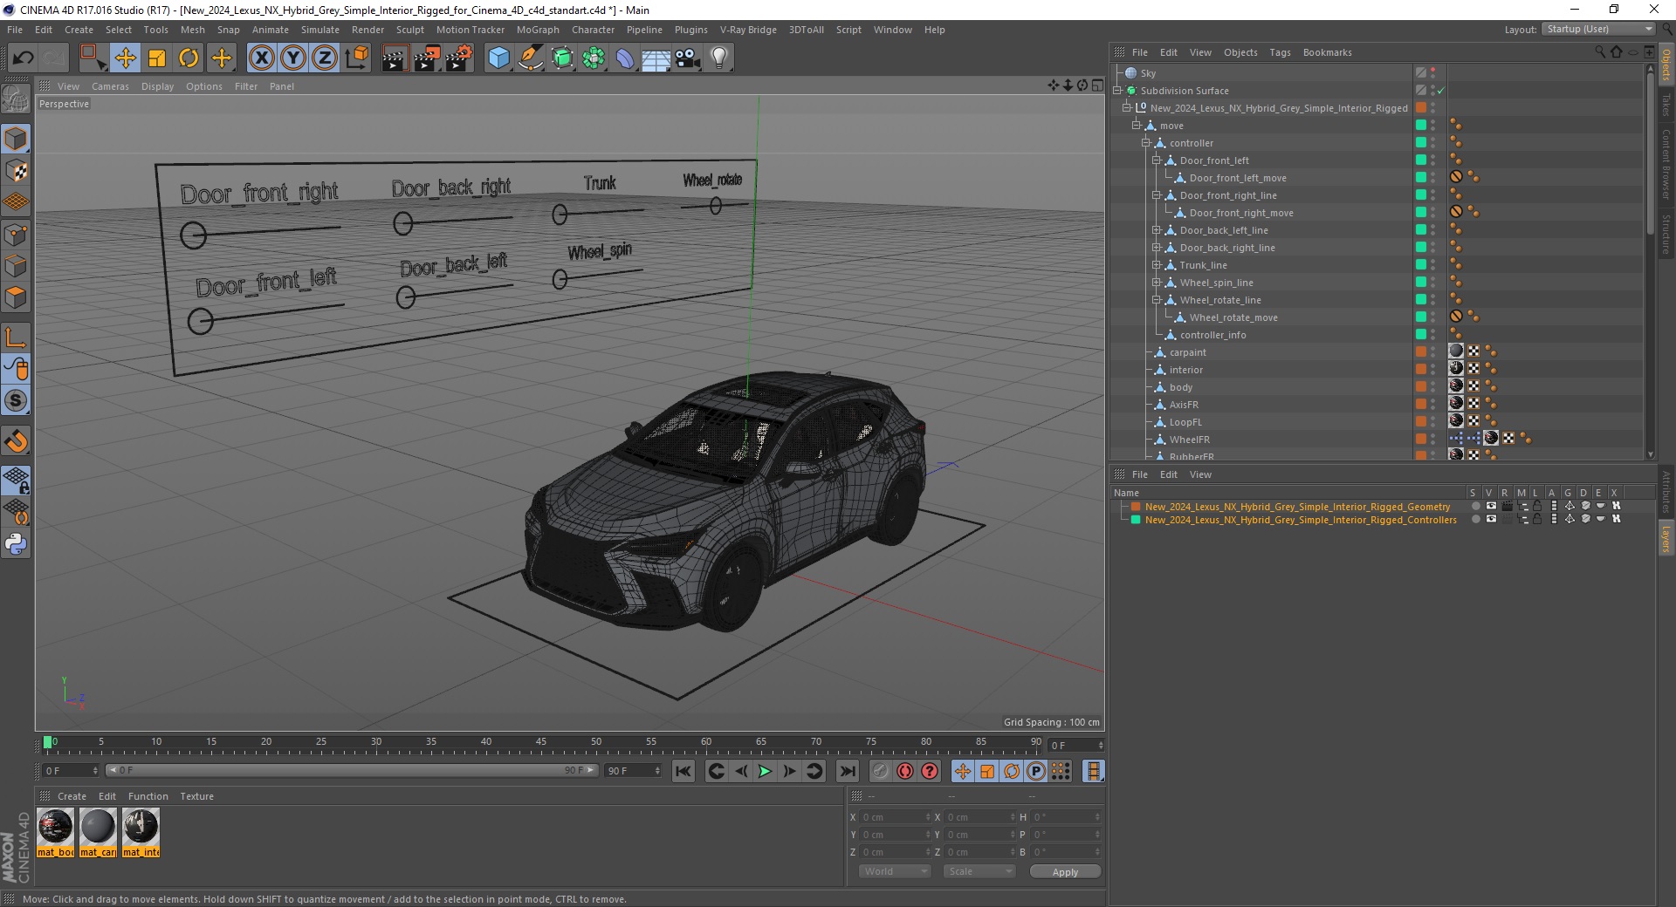This screenshot has height=907, width=1676.
Task: Click the Apply button
Action: pyautogui.click(x=1065, y=871)
